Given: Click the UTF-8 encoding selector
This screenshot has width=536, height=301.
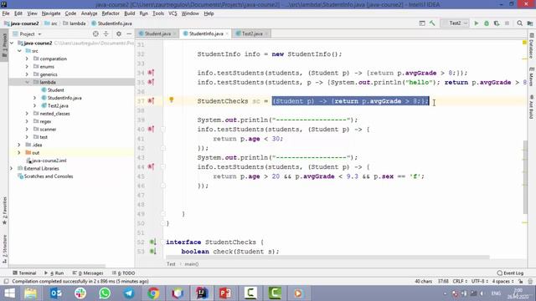Looking at the screenshot, I should pos(479,282).
